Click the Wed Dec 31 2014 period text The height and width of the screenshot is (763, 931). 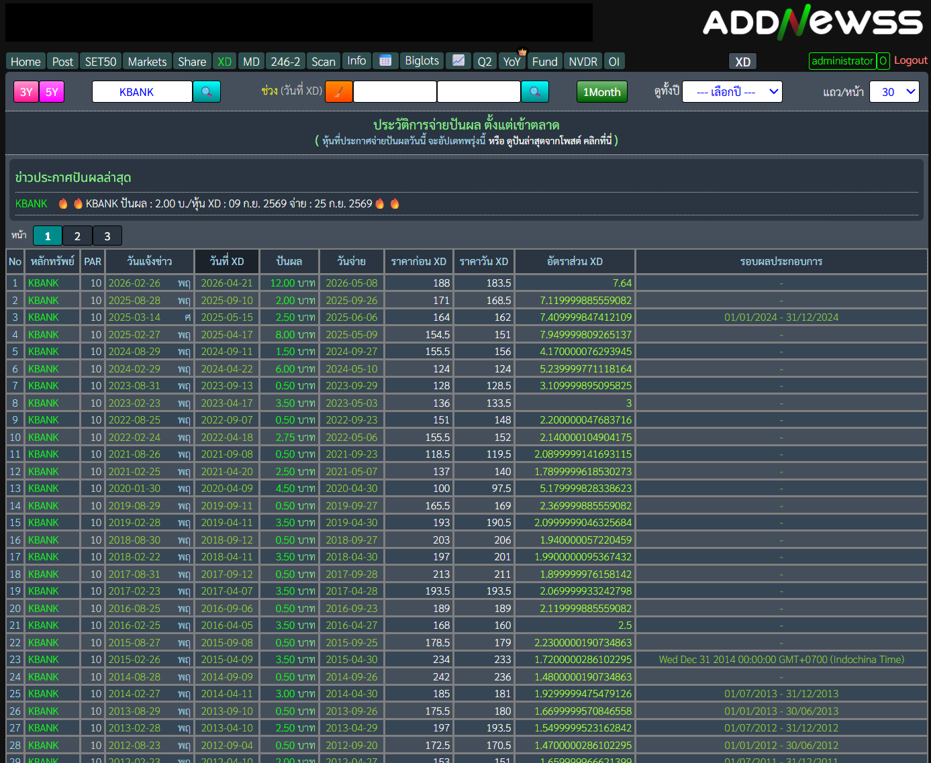[781, 660]
